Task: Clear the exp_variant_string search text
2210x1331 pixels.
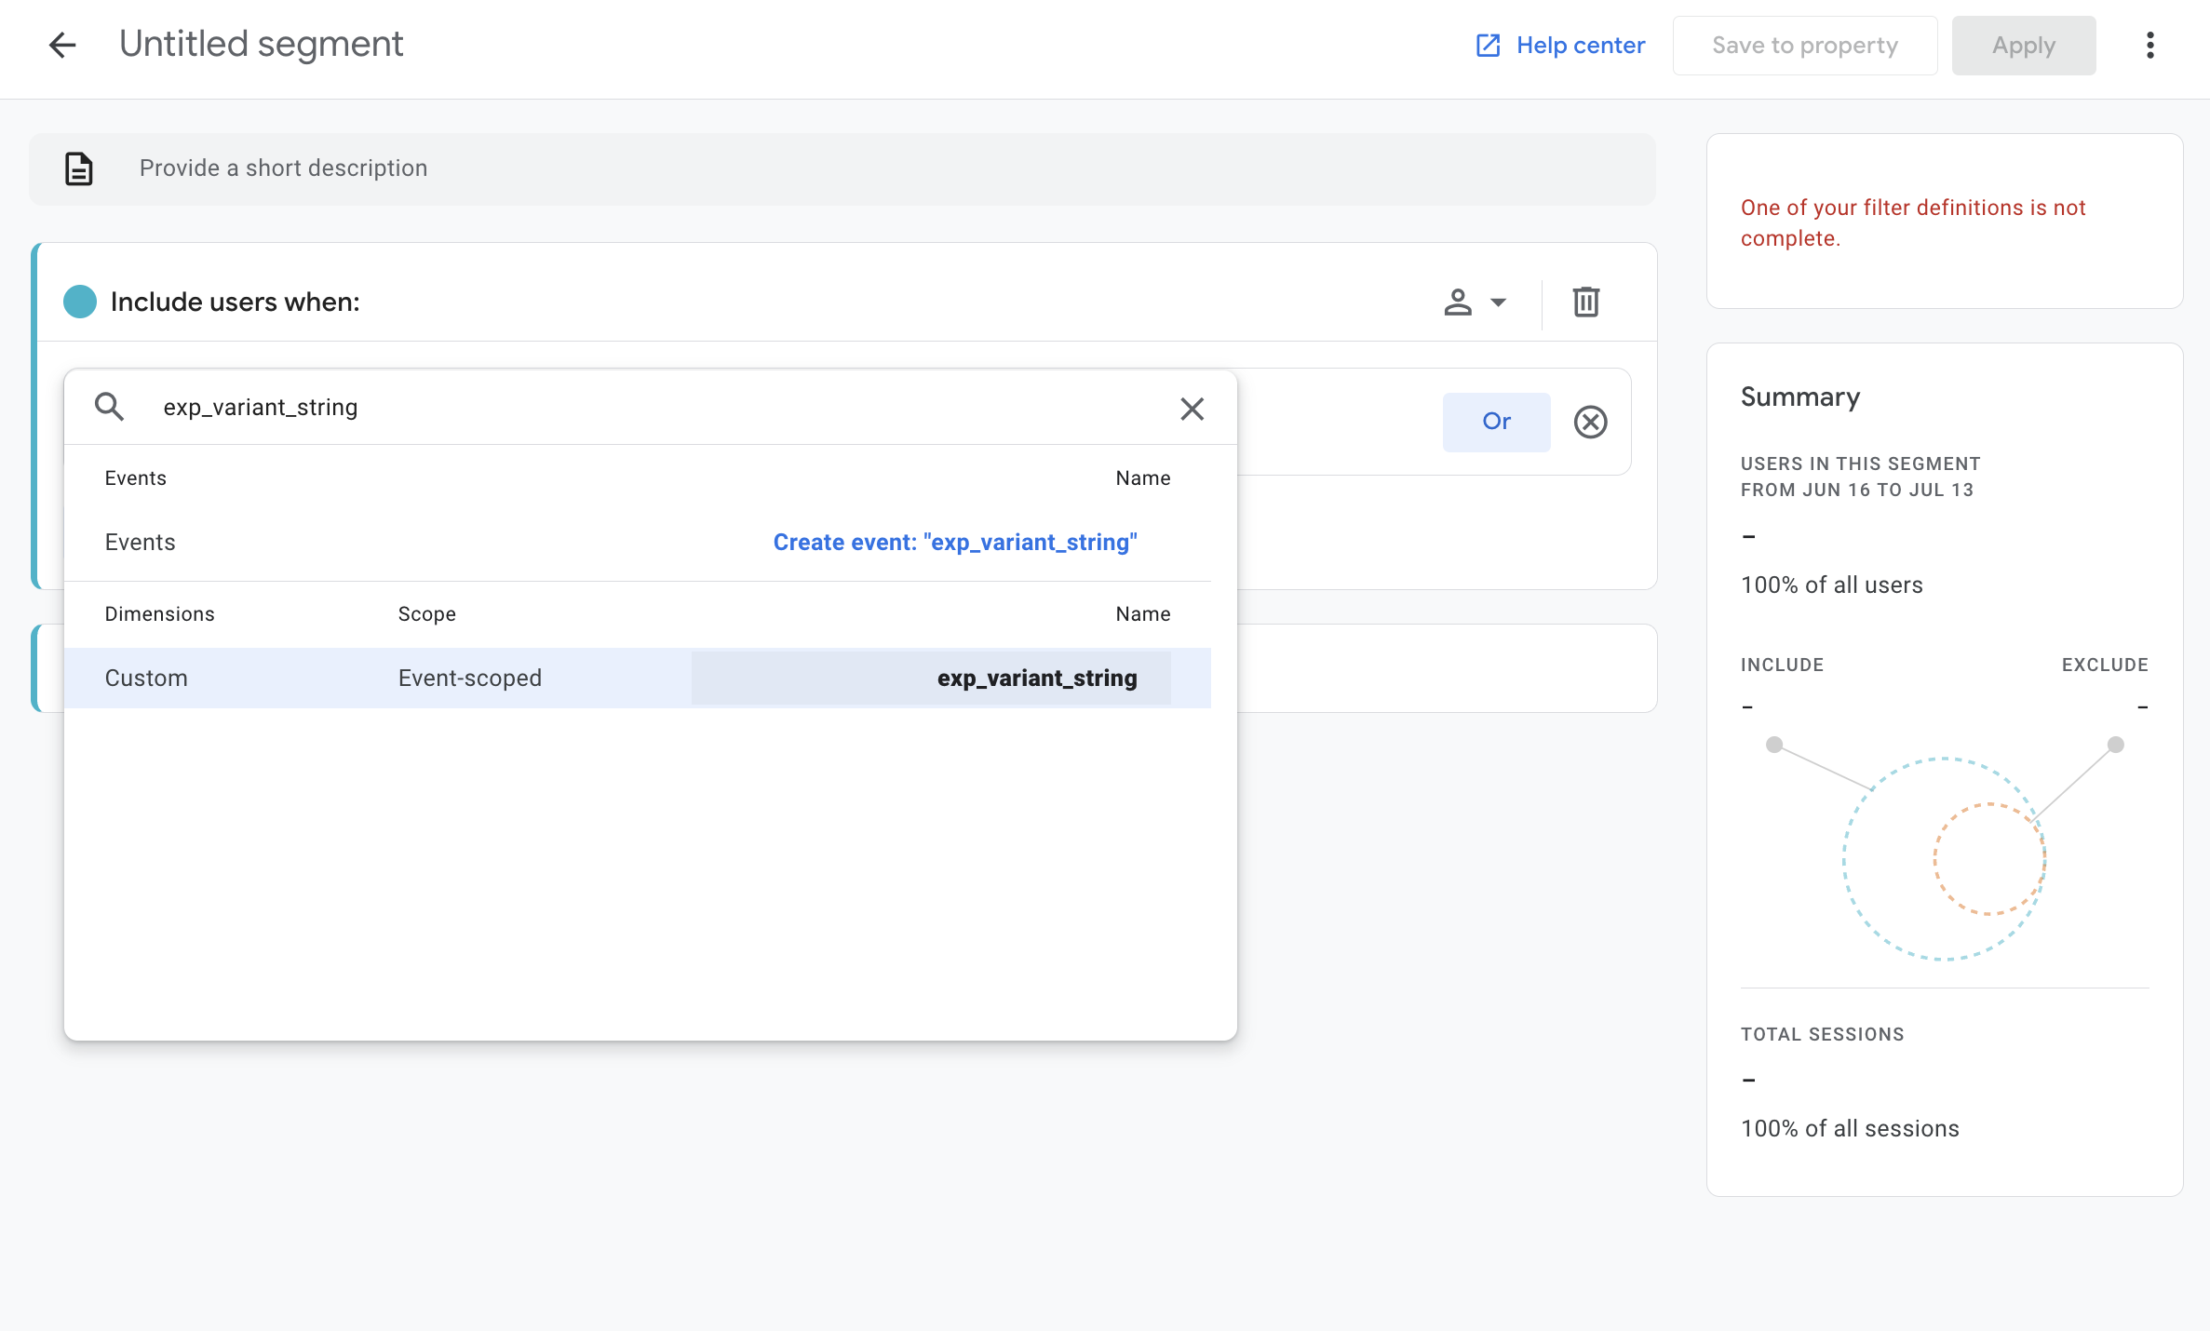Action: (x=1192, y=409)
